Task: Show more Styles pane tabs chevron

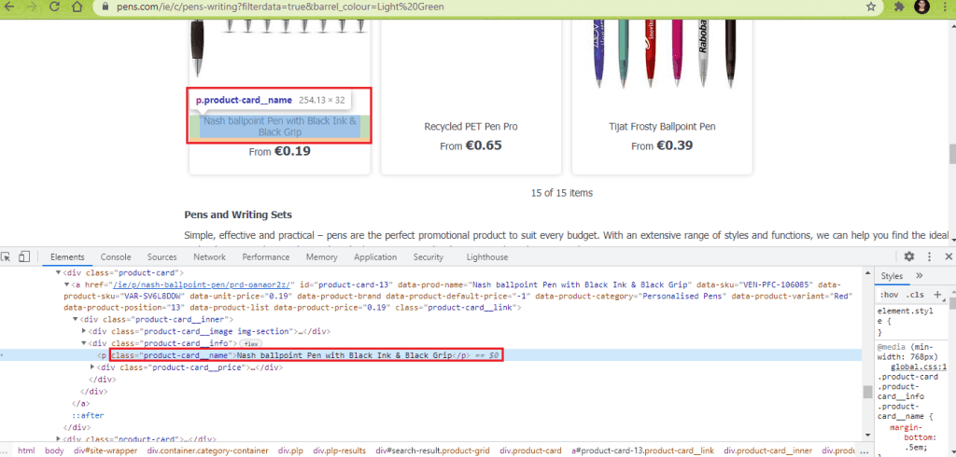Action: [920, 276]
